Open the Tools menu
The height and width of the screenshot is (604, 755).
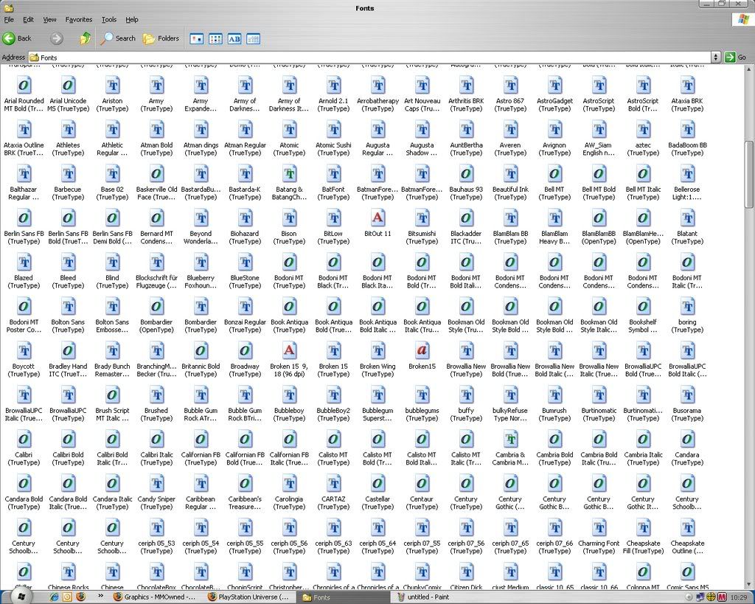tap(109, 20)
